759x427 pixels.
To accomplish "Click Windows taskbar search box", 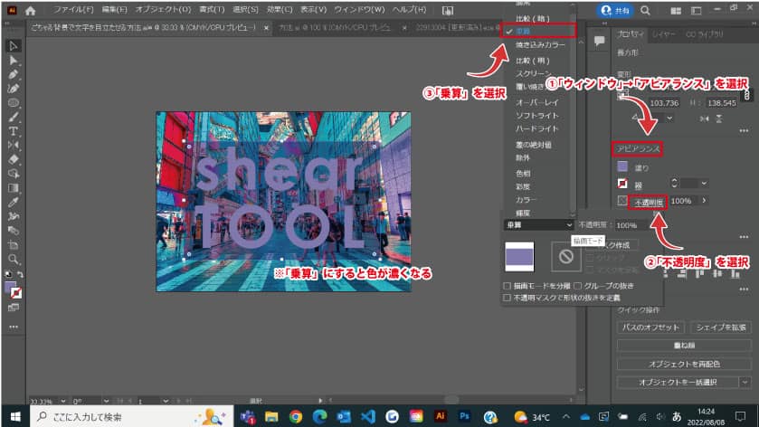I will pyautogui.click(x=132, y=416).
